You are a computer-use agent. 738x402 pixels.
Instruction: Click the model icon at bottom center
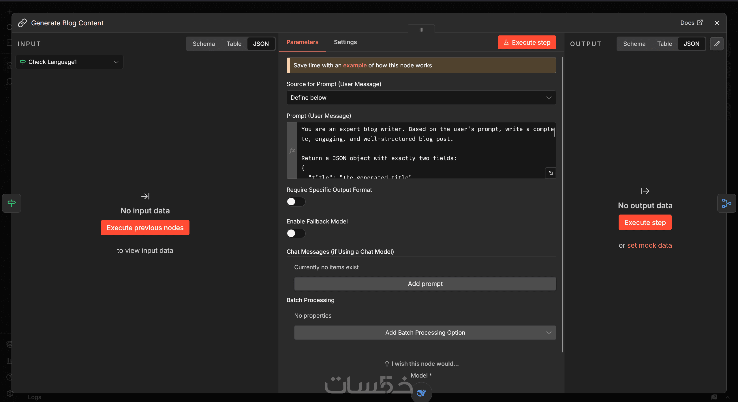coord(421,392)
